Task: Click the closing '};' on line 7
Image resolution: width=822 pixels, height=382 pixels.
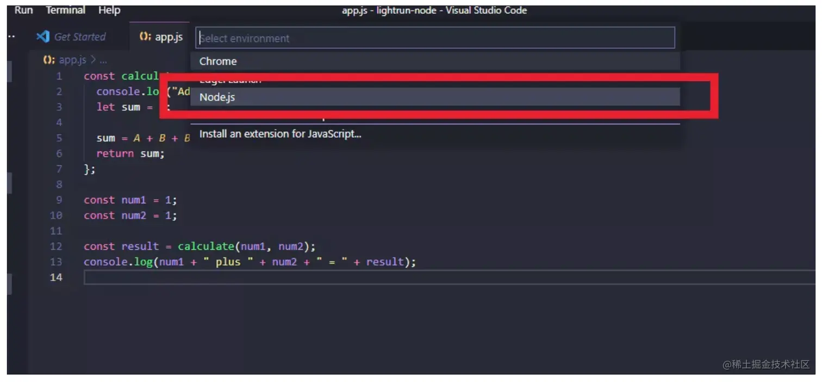Action: tap(90, 169)
